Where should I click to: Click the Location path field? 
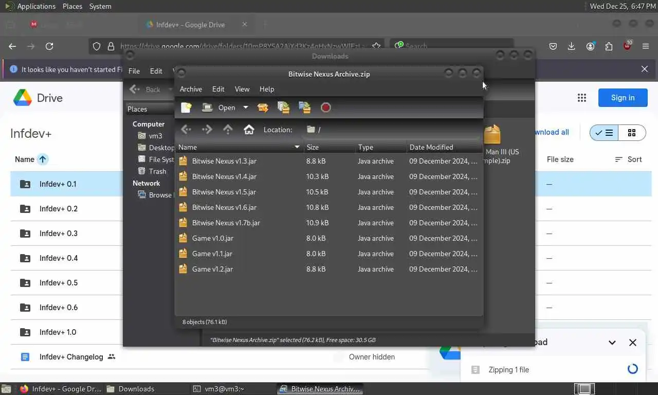[x=391, y=130]
